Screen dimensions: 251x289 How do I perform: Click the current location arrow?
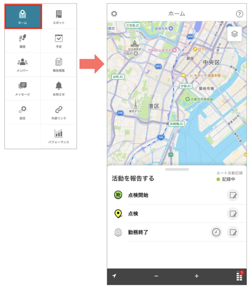pyautogui.click(x=114, y=276)
